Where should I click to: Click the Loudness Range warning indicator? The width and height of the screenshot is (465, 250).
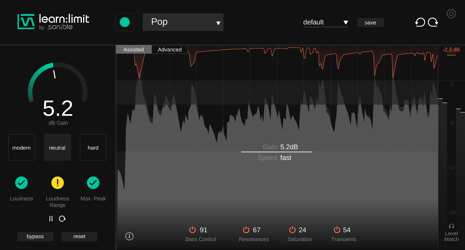(58, 183)
